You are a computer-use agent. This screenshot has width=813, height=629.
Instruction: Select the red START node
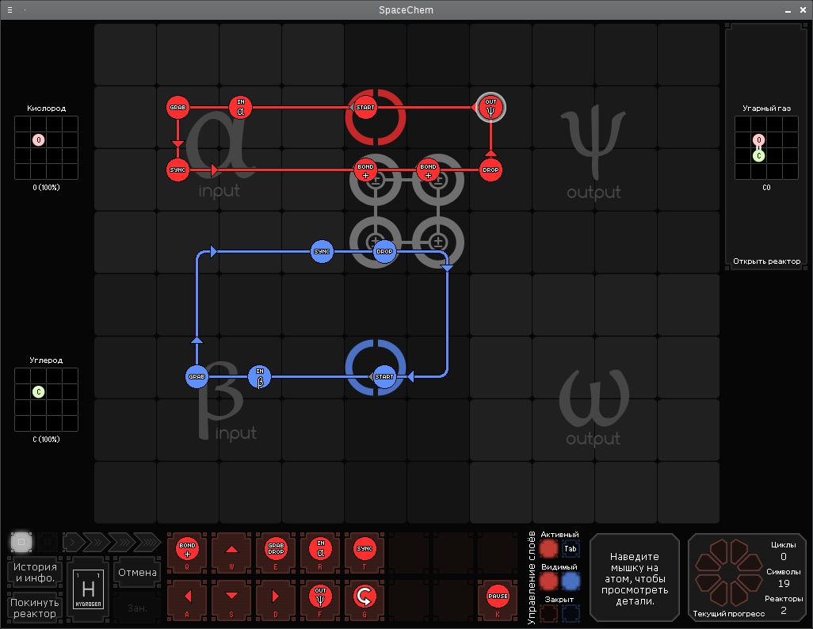click(x=365, y=107)
